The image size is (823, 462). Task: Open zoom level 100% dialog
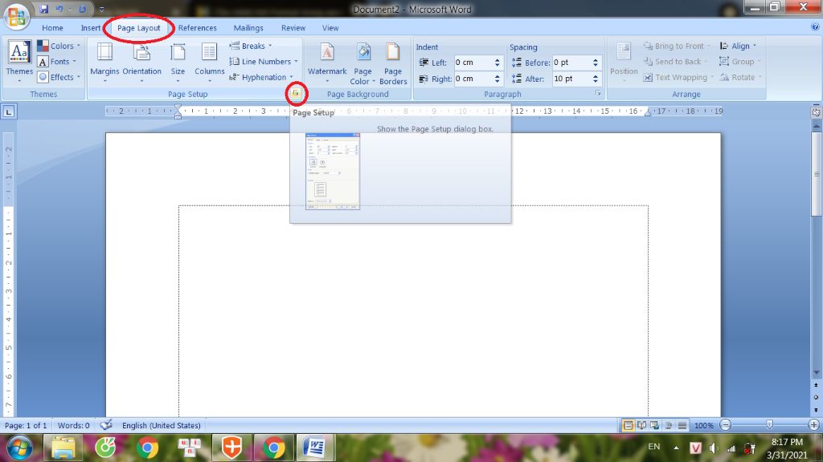pos(704,425)
